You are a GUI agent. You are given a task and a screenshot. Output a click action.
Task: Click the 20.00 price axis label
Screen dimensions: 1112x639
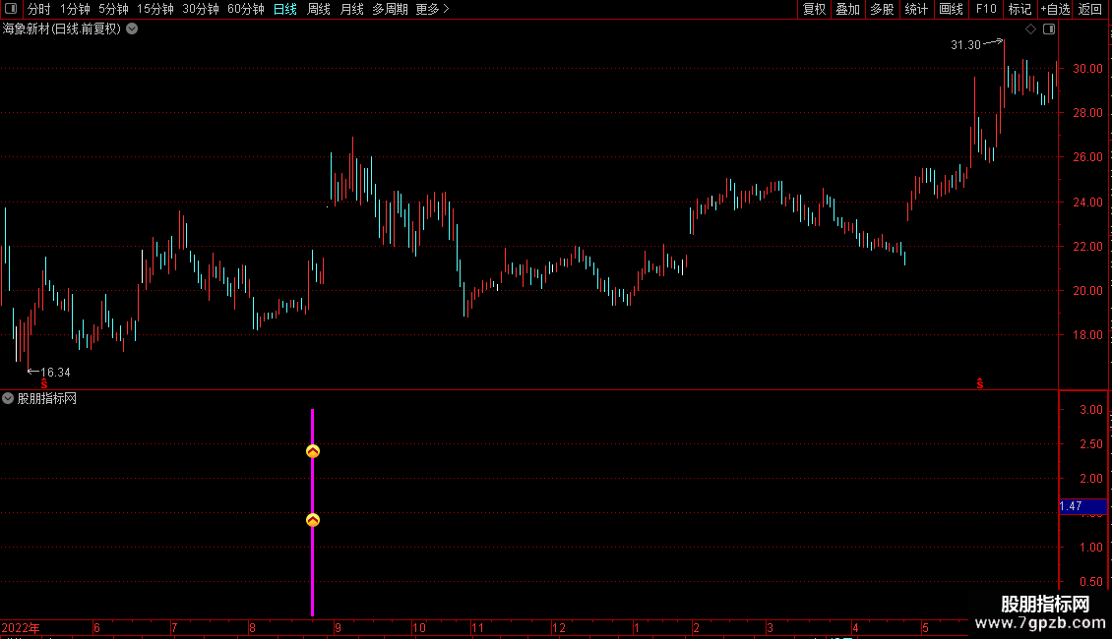click(x=1087, y=290)
